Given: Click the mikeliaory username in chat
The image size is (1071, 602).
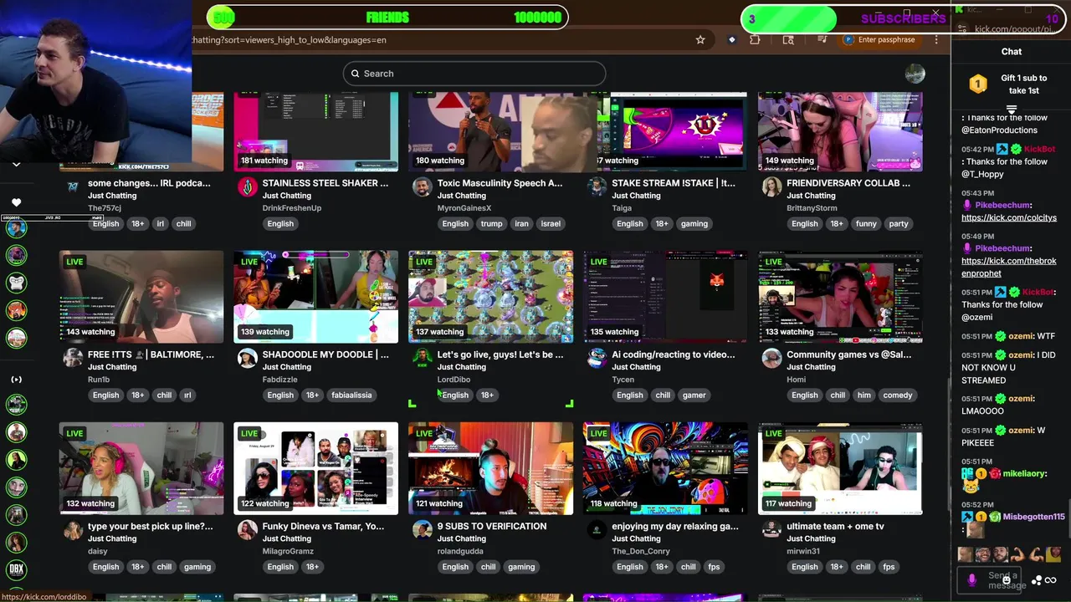Looking at the screenshot, I should 1024,473.
